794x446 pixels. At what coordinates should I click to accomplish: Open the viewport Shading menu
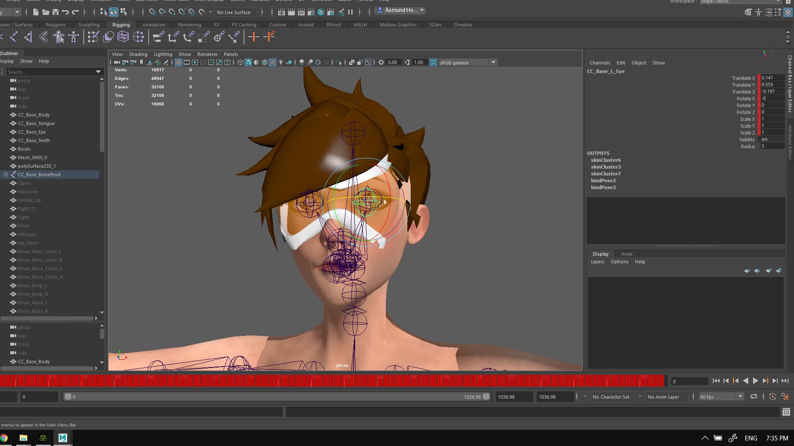pyautogui.click(x=138, y=54)
